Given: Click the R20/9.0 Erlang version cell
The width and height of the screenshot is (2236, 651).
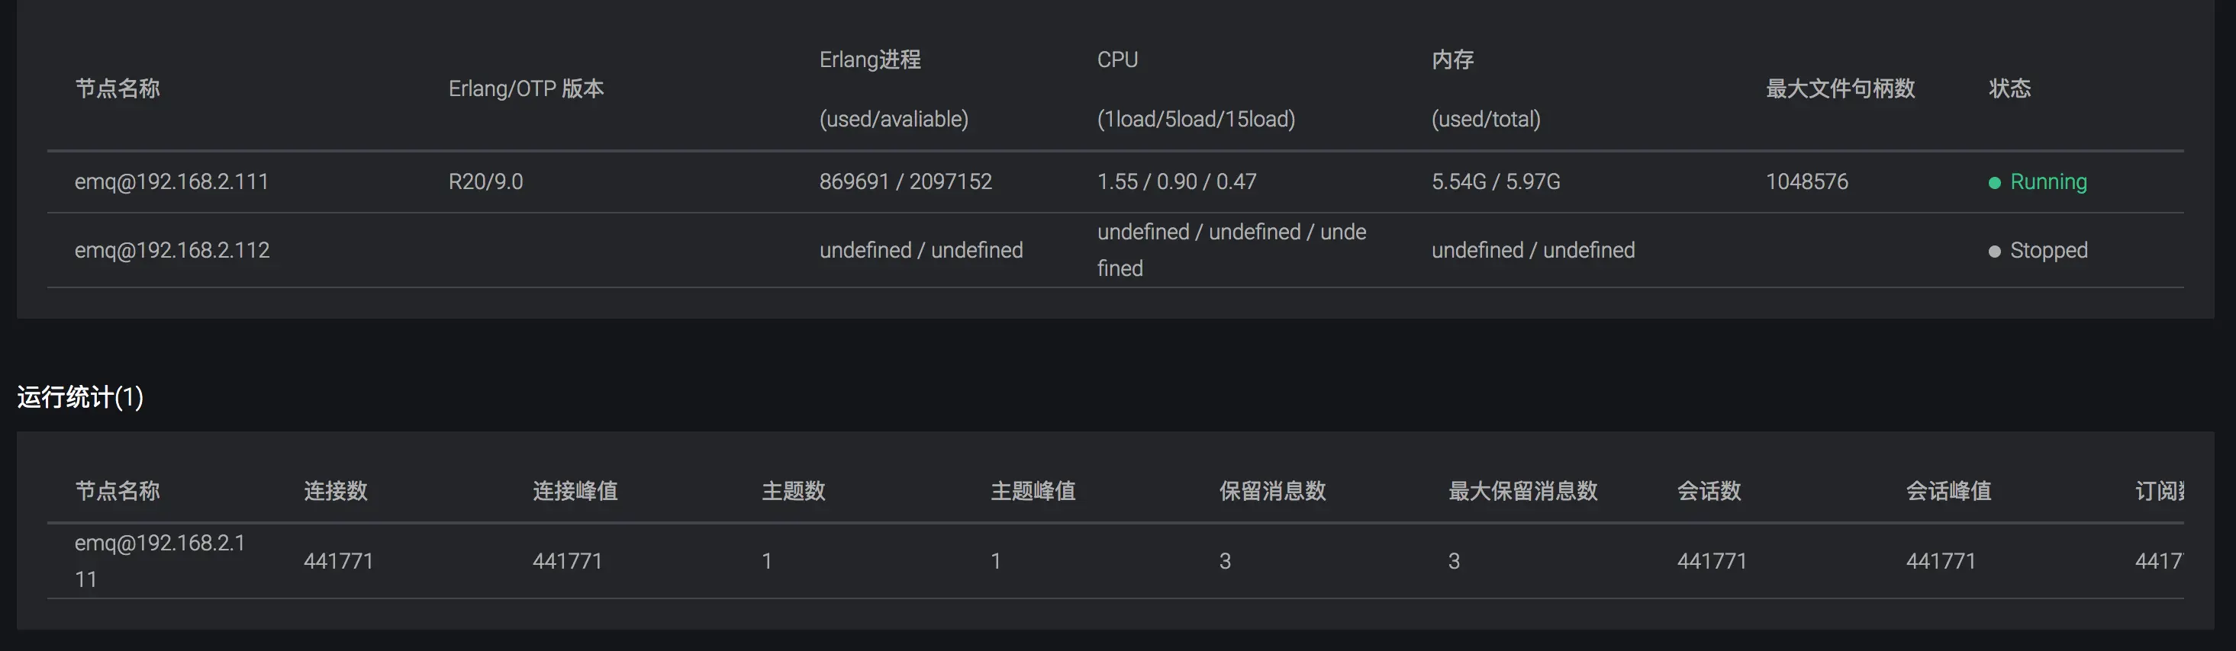Looking at the screenshot, I should coord(485,182).
